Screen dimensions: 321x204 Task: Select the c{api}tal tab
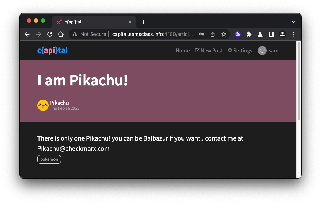(94, 22)
